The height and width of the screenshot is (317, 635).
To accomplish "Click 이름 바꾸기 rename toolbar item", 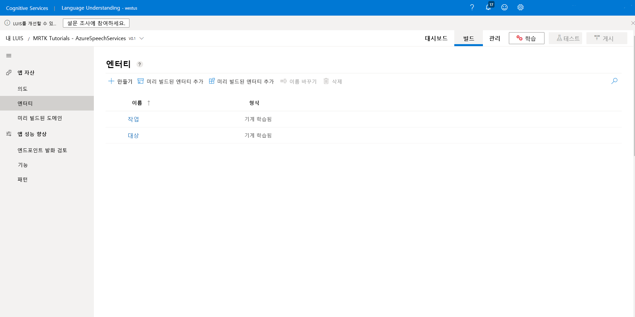I will 299,81.
